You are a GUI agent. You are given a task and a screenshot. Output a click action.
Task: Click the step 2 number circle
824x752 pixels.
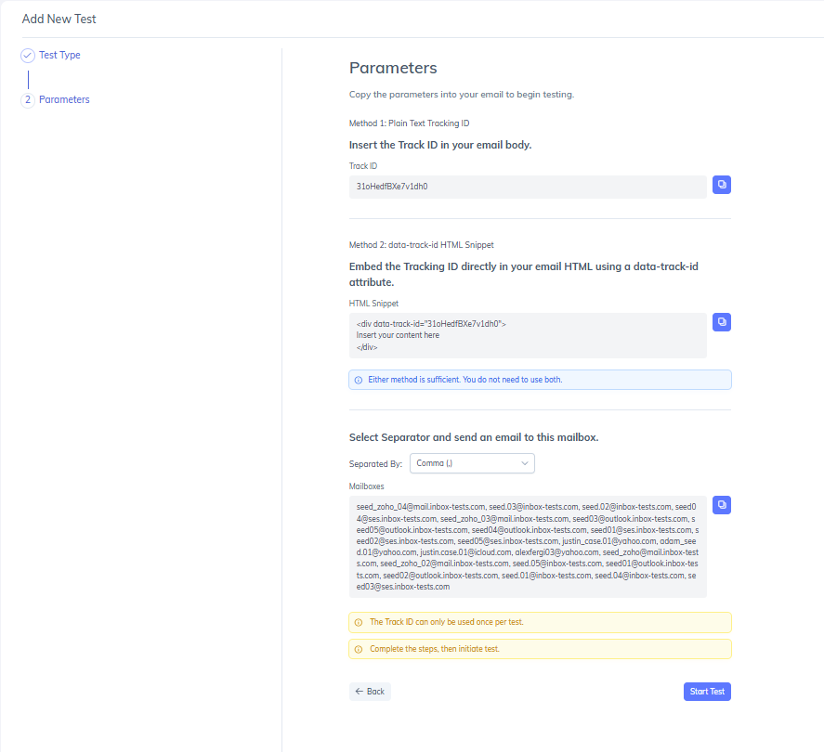point(28,99)
